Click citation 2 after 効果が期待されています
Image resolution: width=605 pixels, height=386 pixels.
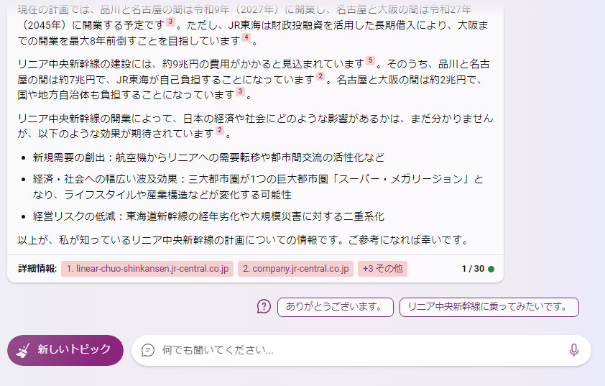(220, 131)
